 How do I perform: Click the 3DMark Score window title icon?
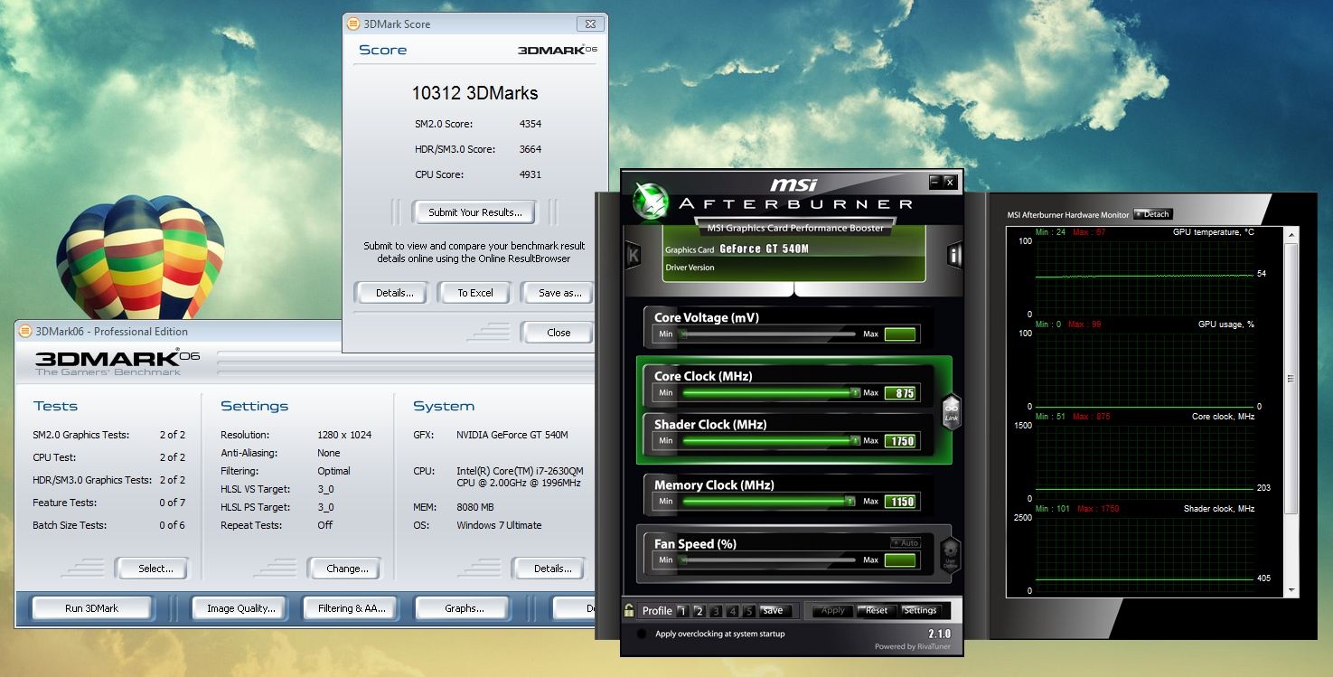pos(353,24)
